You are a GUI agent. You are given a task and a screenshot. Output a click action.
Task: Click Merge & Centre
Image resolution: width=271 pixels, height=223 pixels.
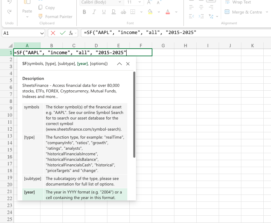(x=243, y=12)
